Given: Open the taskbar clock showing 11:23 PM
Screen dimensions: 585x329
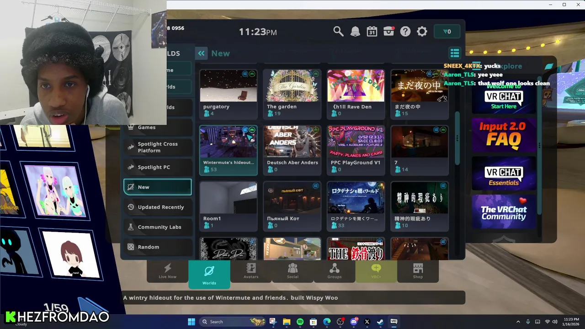Looking at the screenshot, I should coord(571,322).
